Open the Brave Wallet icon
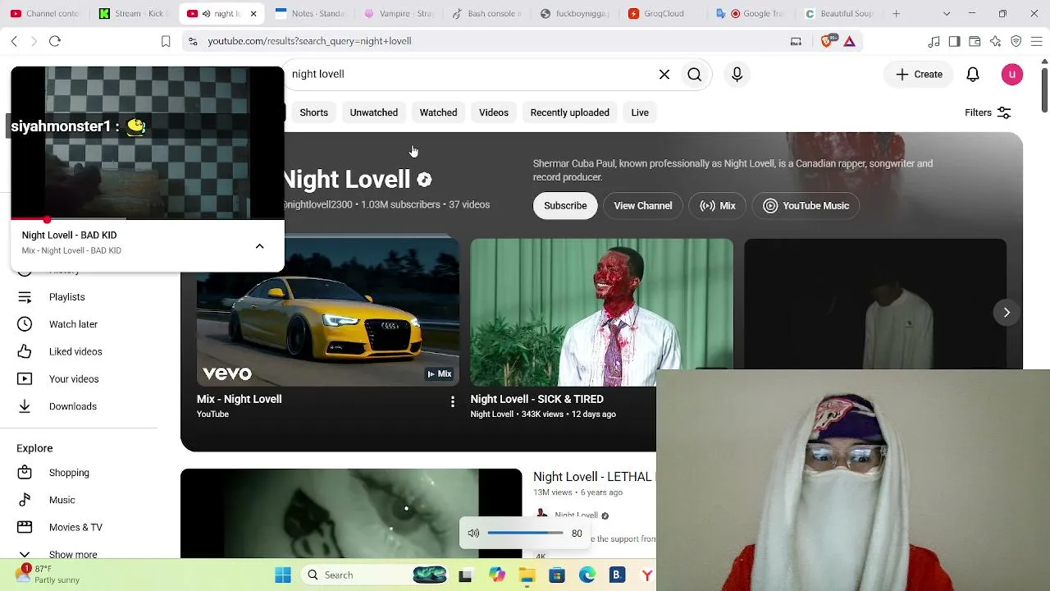Image resolution: width=1050 pixels, height=591 pixels. pos(975,41)
